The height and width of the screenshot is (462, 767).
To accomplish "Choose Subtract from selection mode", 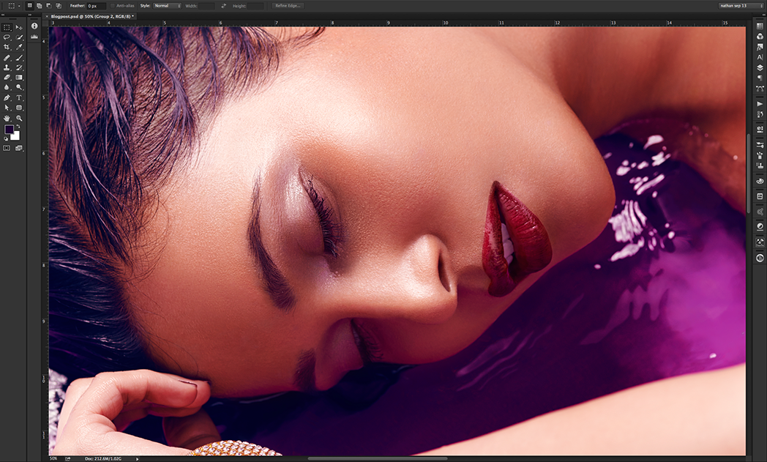I will point(49,6).
